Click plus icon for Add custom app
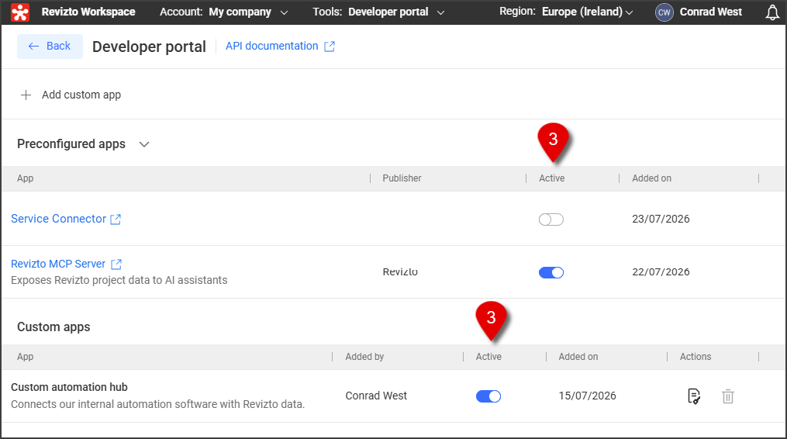This screenshot has width=787, height=439. [x=26, y=95]
